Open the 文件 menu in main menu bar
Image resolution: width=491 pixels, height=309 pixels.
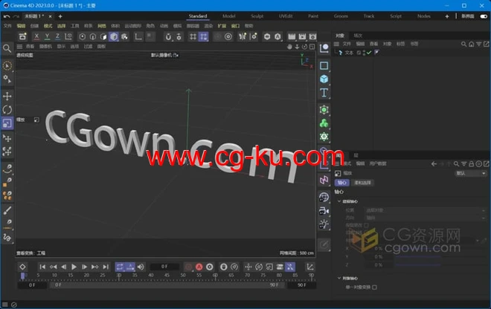pyautogui.click(x=7, y=26)
